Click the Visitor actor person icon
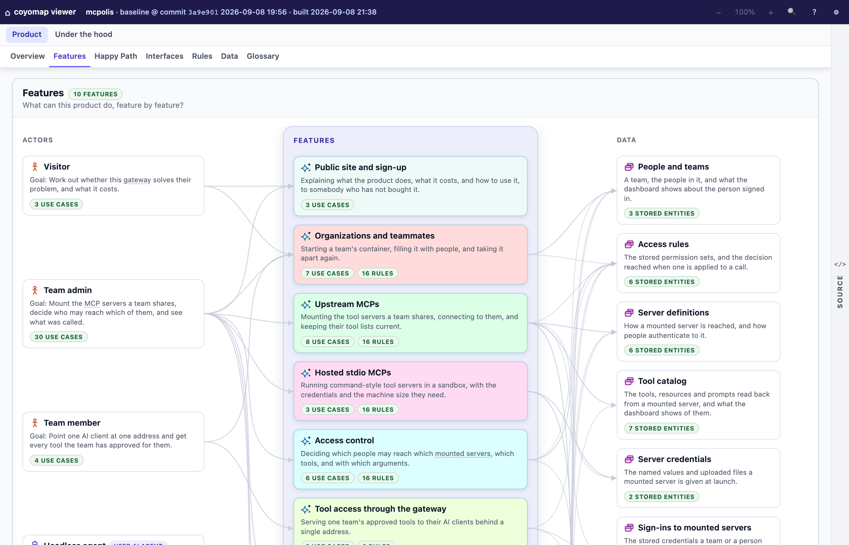The height and width of the screenshot is (545, 849). pos(35,167)
